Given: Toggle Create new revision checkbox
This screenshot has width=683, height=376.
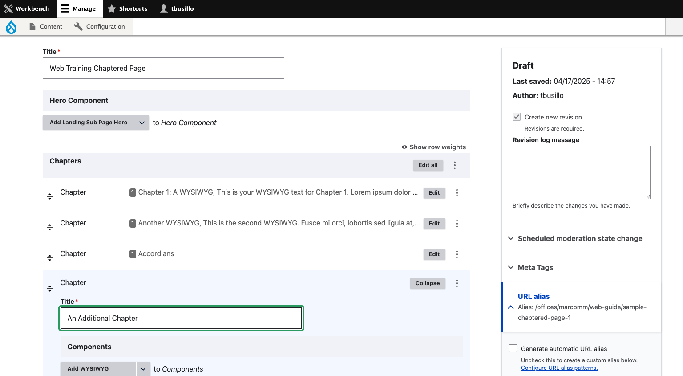Looking at the screenshot, I should coord(517,117).
